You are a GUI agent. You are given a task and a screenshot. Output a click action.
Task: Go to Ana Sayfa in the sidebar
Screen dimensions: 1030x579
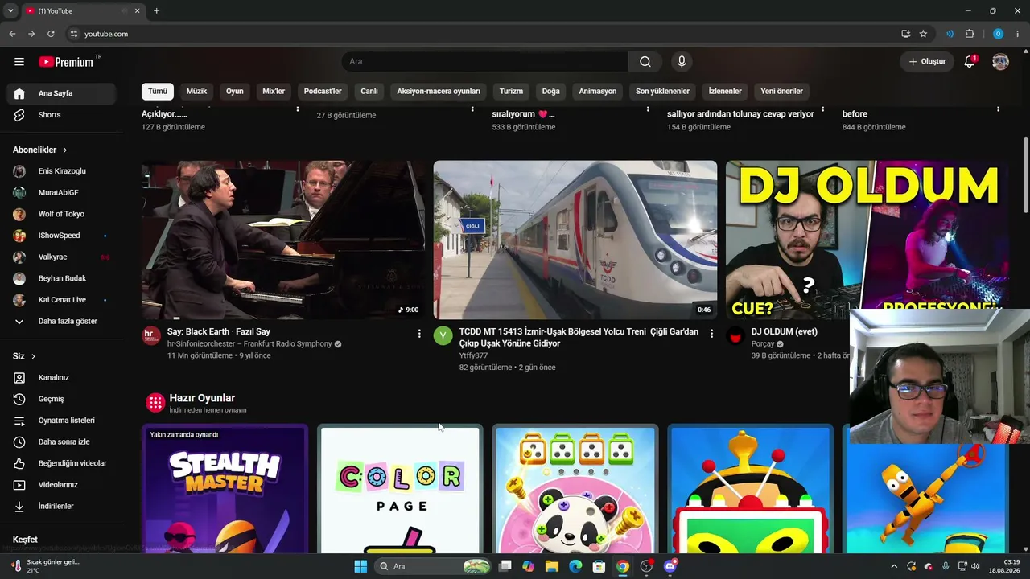(x=61, y=93)
